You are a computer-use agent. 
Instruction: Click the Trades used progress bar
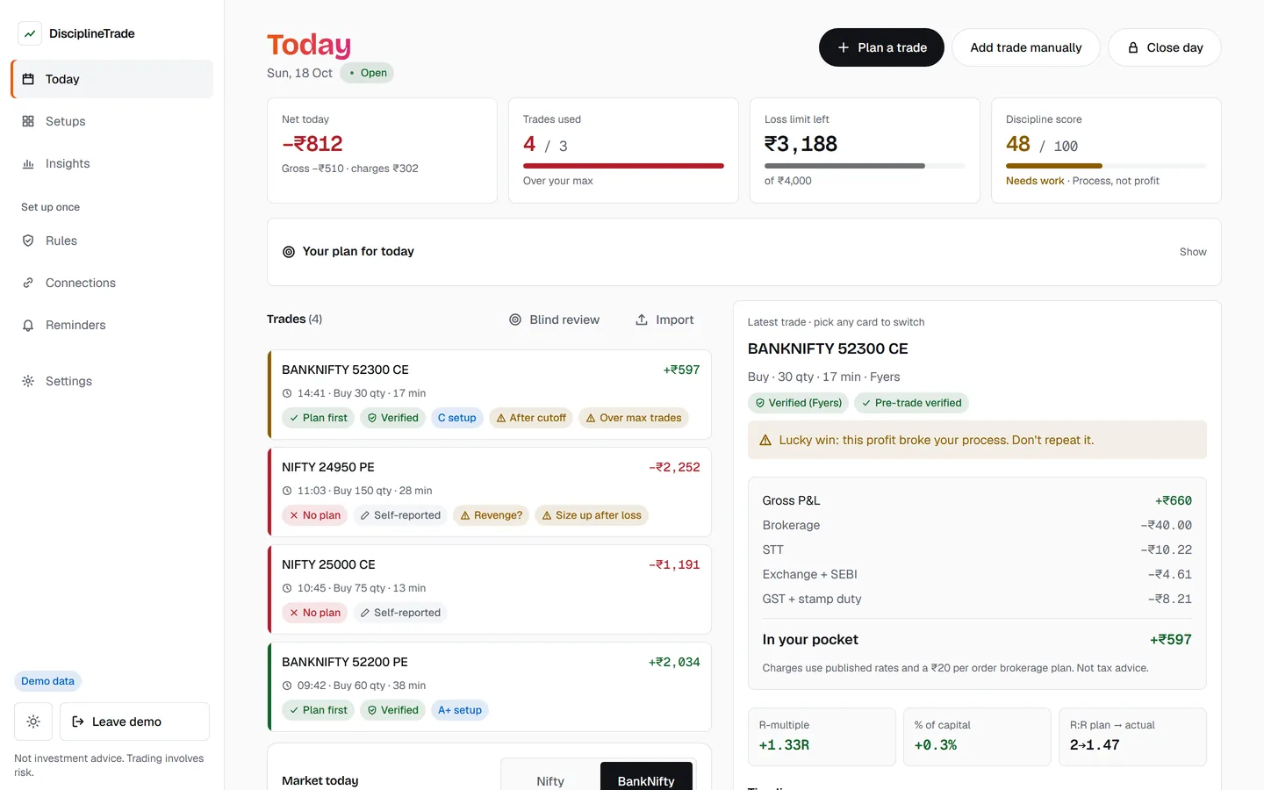pyautogui.click(x=623, y=166)
